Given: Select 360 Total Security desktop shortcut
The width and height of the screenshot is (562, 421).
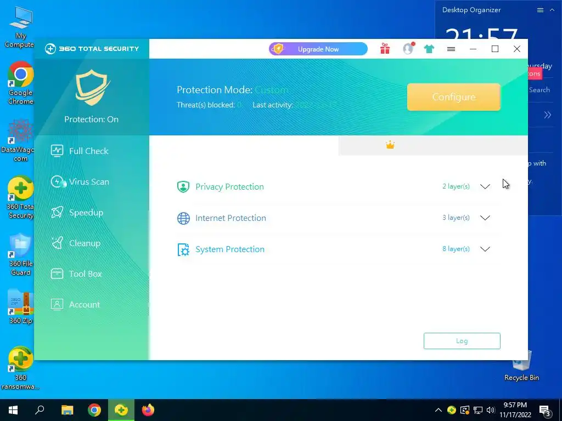Looking at the screenshot, I should [20, 197].
